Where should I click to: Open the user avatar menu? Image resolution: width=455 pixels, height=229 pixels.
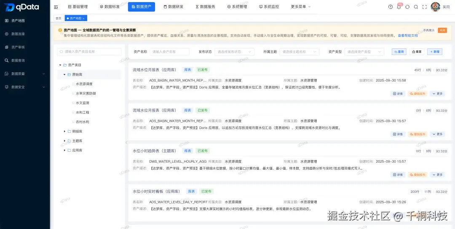tap(435, 7)
